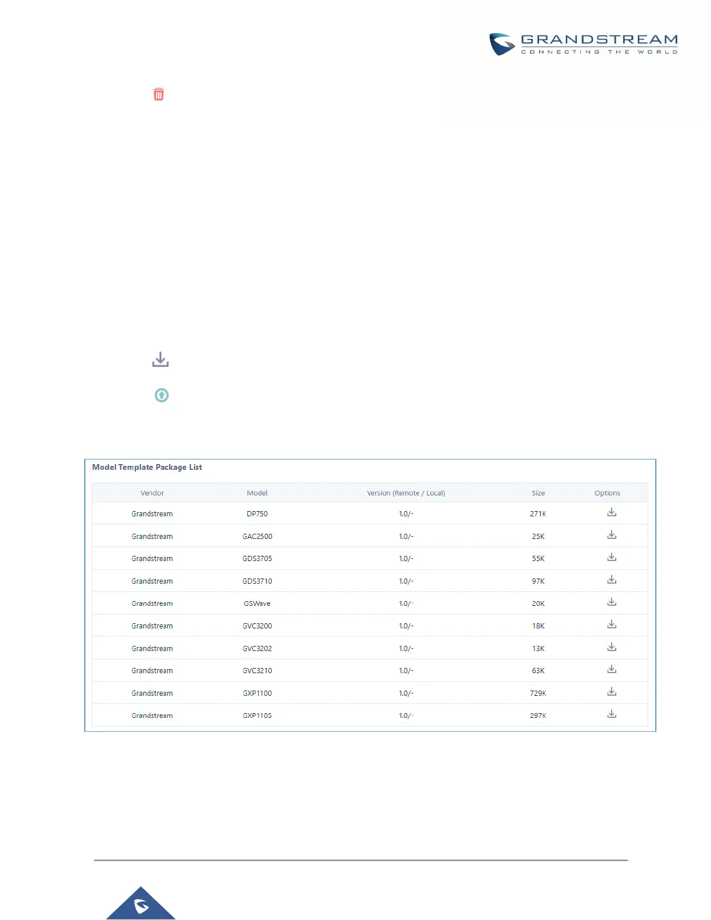Click the 55K size value
The image size is (711, 920).
pyautogui.click(x=538, y=559)
